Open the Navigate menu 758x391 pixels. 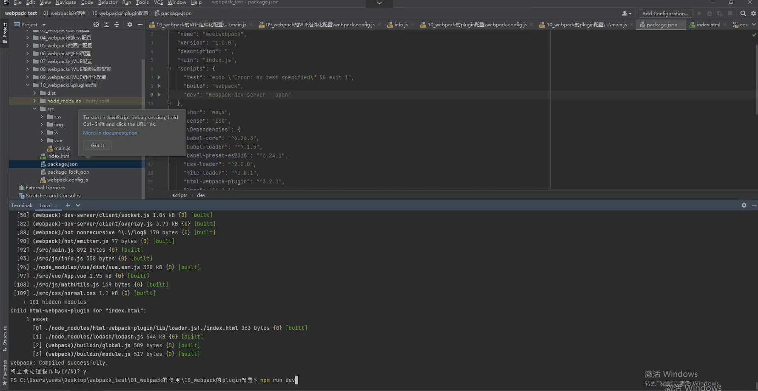pos(66,3)
